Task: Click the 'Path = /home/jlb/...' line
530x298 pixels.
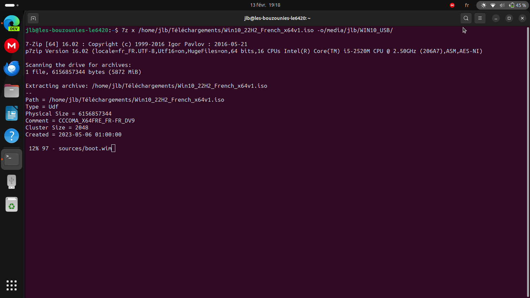Action: point(125,100)
